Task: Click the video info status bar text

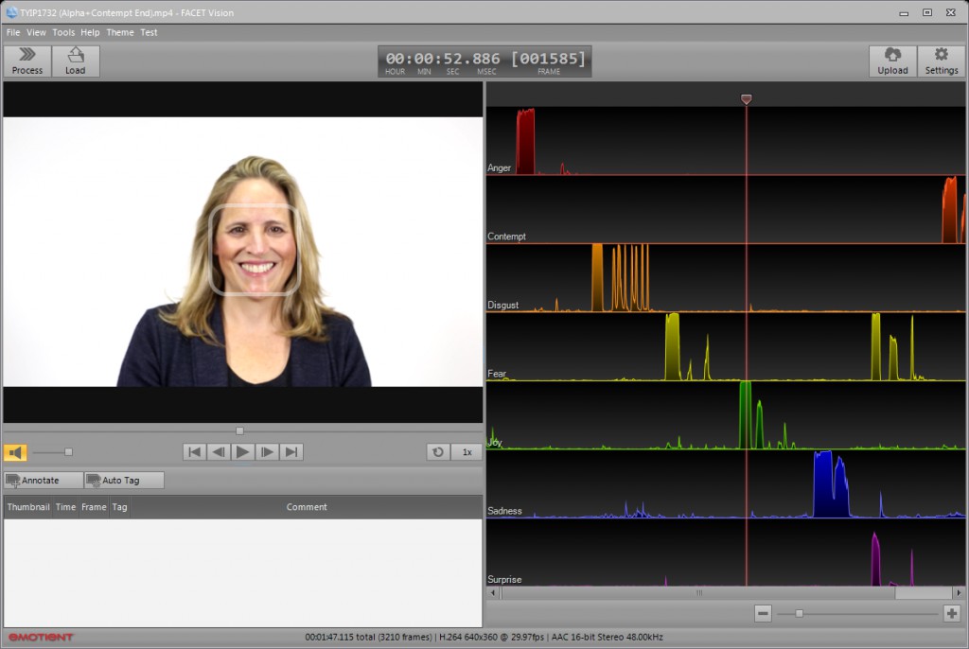Action: coord(484,638)
